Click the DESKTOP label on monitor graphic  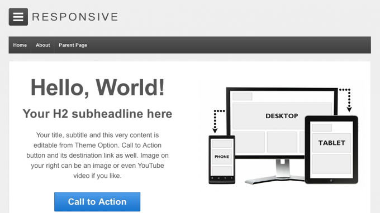coord(282,116)
